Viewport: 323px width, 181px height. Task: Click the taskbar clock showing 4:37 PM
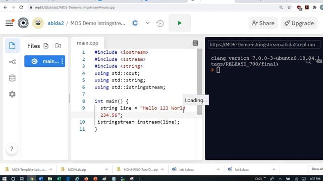(315, 179)
